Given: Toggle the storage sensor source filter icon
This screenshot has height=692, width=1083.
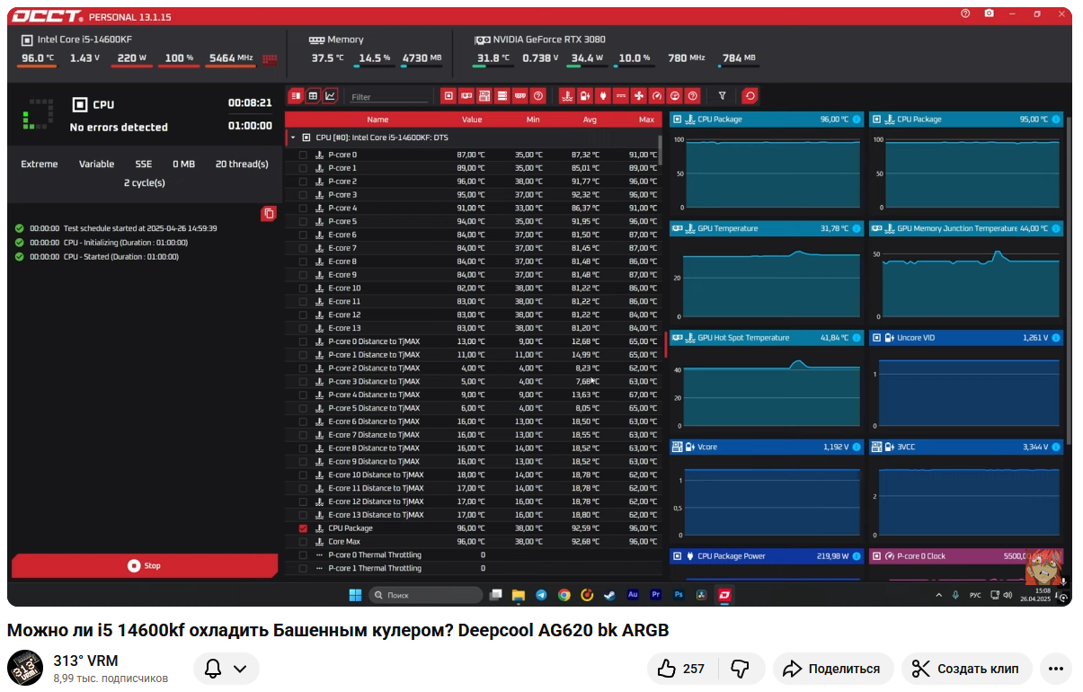Looking at the screenshot, I should click(x=502, y=95).
